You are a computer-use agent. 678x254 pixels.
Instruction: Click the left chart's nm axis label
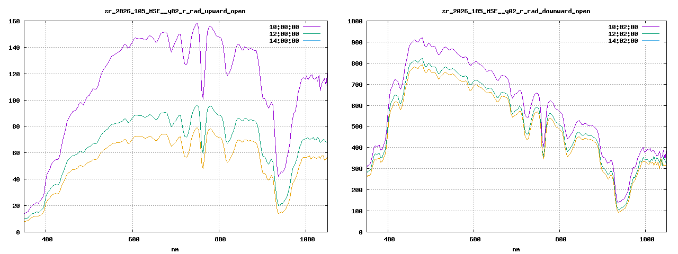click(175, 249)
